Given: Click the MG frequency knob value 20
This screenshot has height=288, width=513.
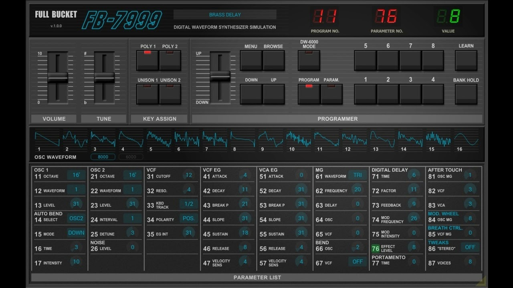Looking at the screenshot, I should pos(357,190).
